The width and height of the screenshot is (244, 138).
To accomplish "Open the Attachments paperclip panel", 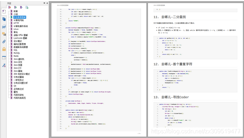I will (x=4, y=42).
